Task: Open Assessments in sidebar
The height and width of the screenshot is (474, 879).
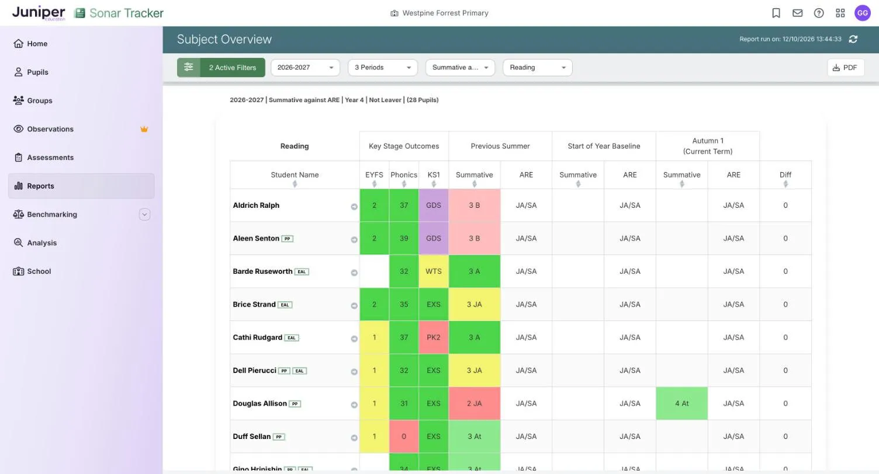Action: (81, 158)
